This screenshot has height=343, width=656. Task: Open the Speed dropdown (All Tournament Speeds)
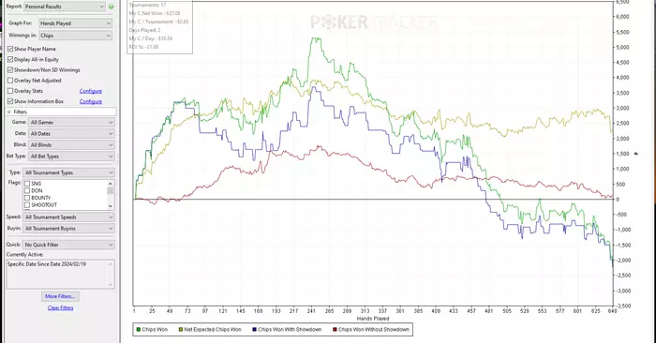[x=68, y=217]
